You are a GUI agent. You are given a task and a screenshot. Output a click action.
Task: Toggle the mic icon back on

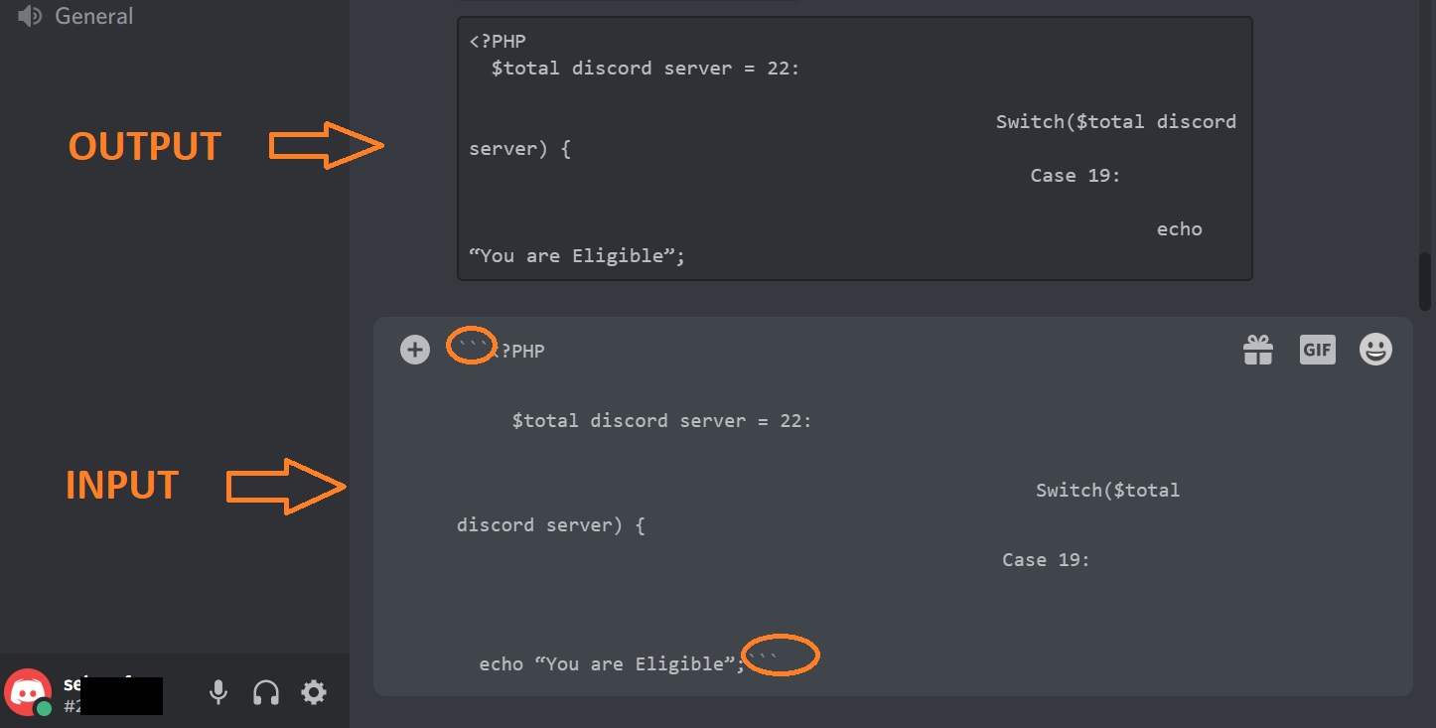[x=218, y=692]
